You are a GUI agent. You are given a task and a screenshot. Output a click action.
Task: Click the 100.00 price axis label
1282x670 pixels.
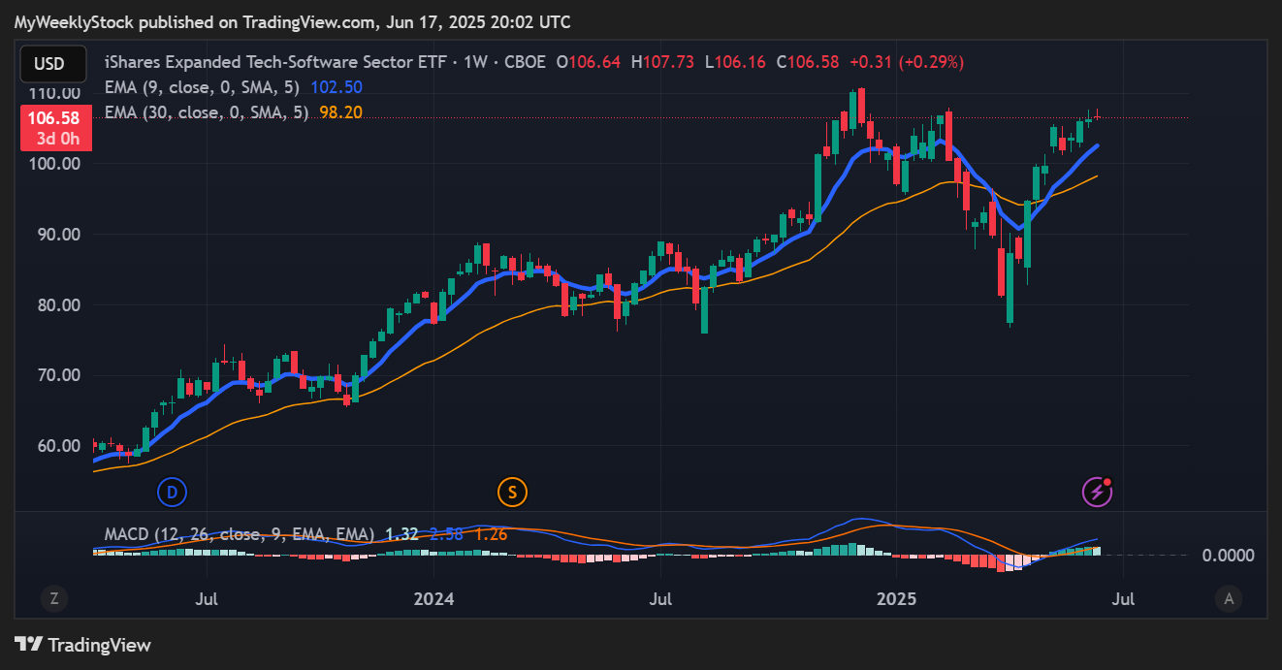(x=56, y=164)
